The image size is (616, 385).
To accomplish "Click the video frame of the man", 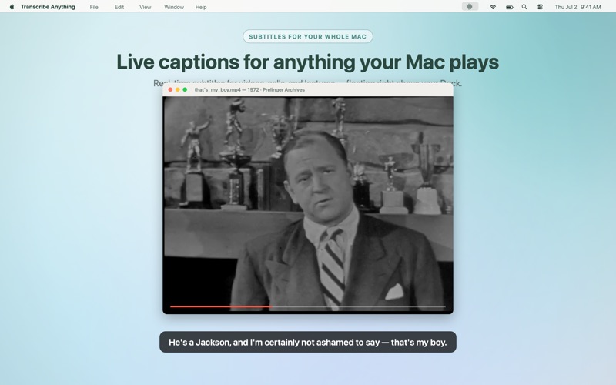I will [308, 204].
